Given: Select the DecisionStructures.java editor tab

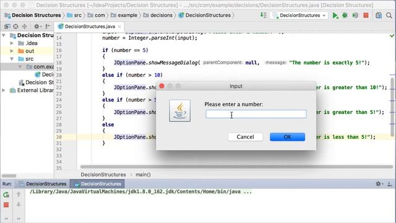Looking at the screenshot, I should point(90,26).
